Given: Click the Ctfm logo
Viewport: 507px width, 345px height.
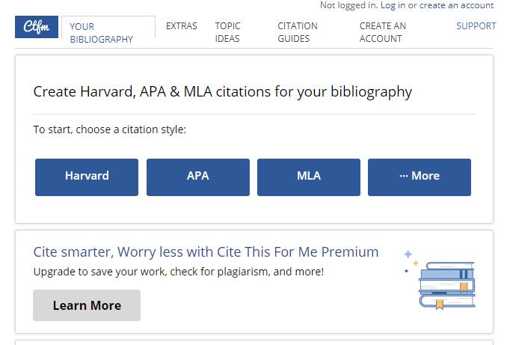Looking at the screenshot, I should (37, 27).
